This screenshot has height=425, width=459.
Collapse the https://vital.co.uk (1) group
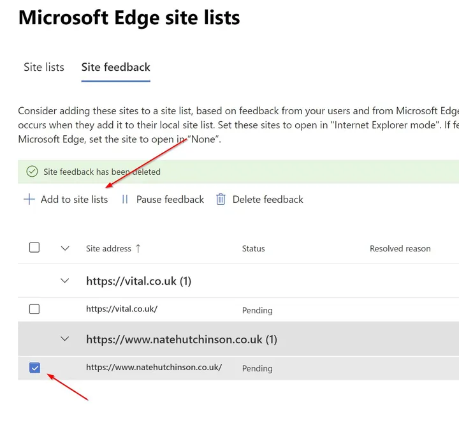64,281
